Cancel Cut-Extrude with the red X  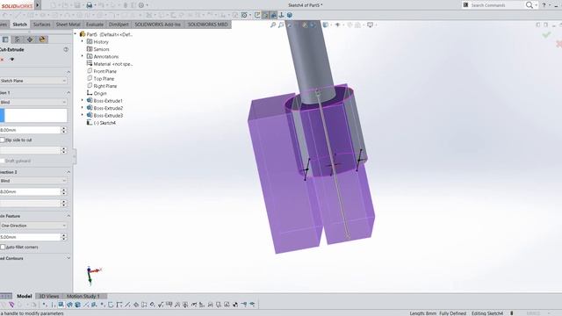(2, 60)
